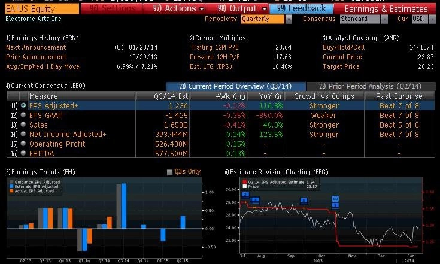Click the EPS GAAP YoY growth -850.0%
Screen dimensions: 440x264
pyautogui.click(x=269, y=116)
